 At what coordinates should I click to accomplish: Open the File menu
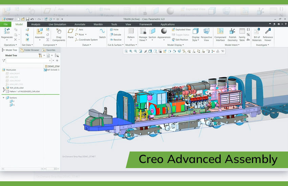tap(5, 24)
